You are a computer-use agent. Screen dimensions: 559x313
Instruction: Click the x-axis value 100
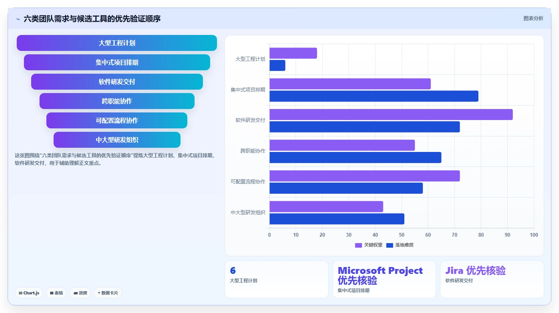(x=534, y=235)
